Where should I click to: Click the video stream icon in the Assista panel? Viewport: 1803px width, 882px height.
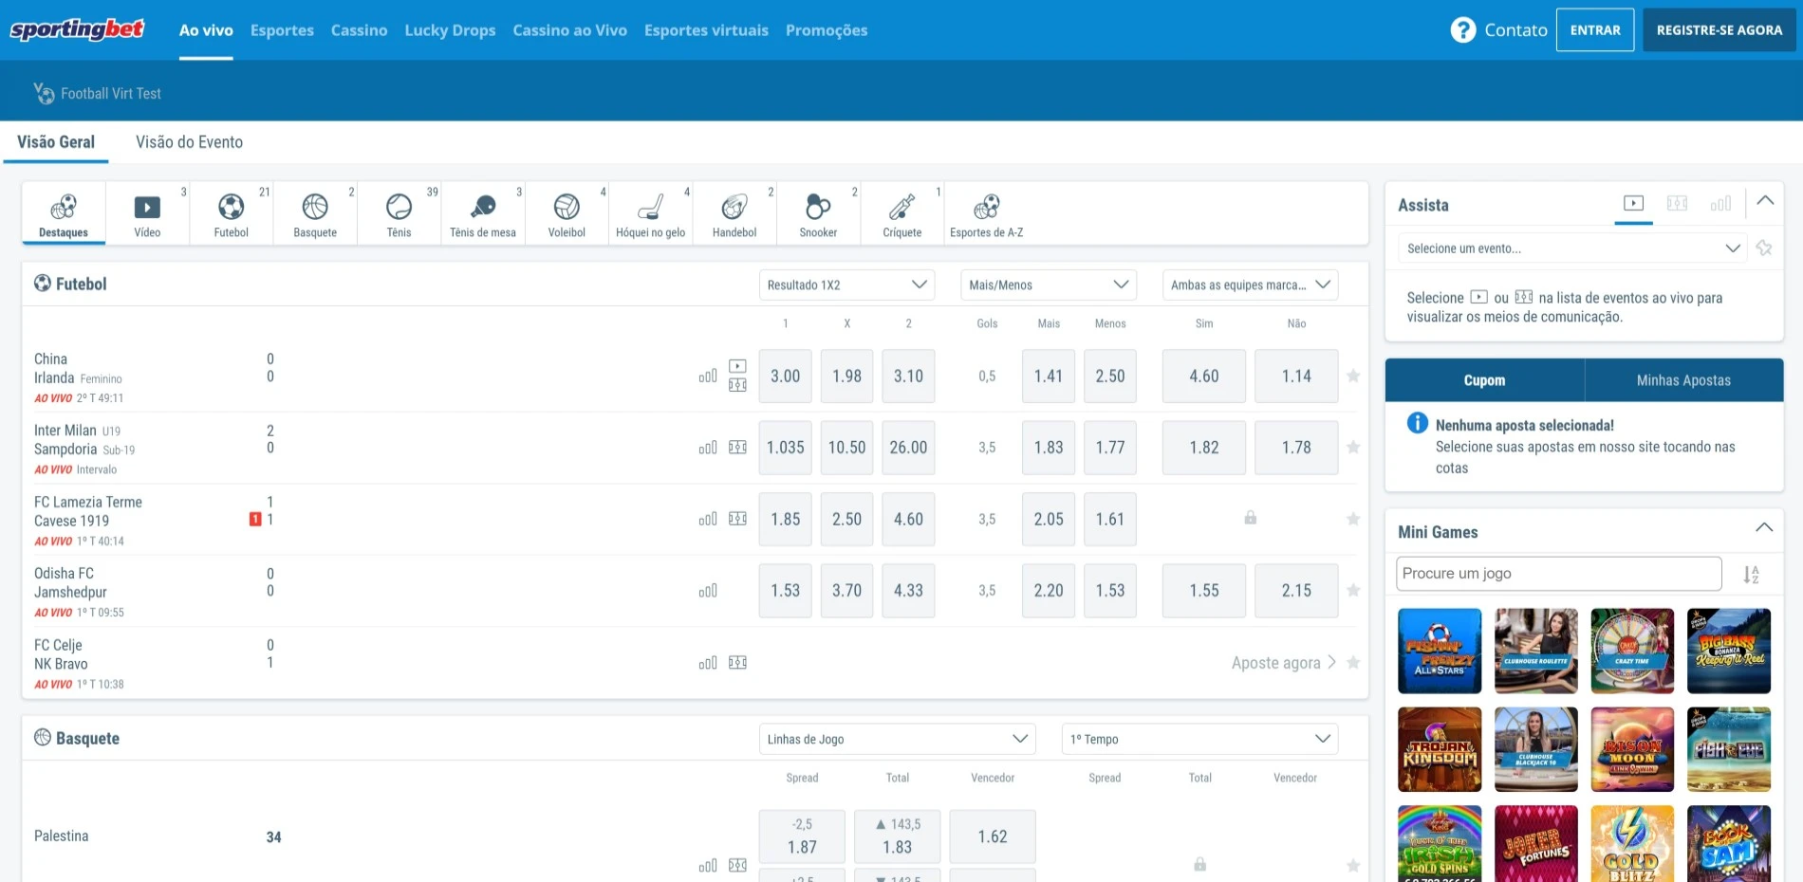1632,202
